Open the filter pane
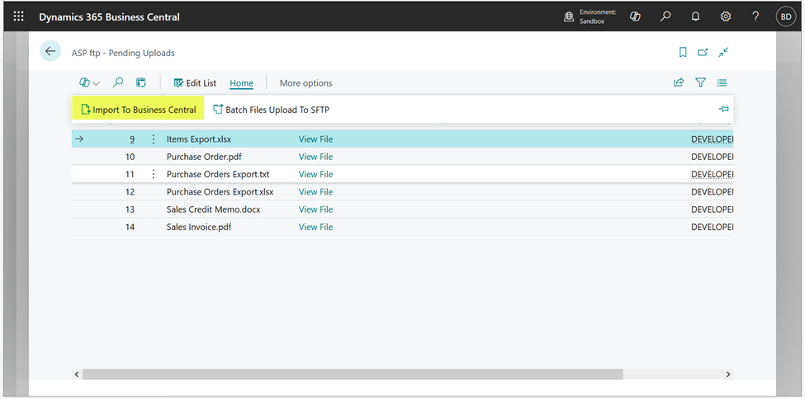 701,82
